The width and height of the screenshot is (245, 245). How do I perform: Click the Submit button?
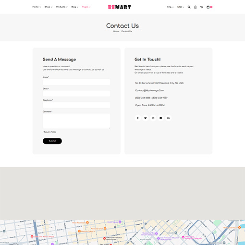coord(52,141)
